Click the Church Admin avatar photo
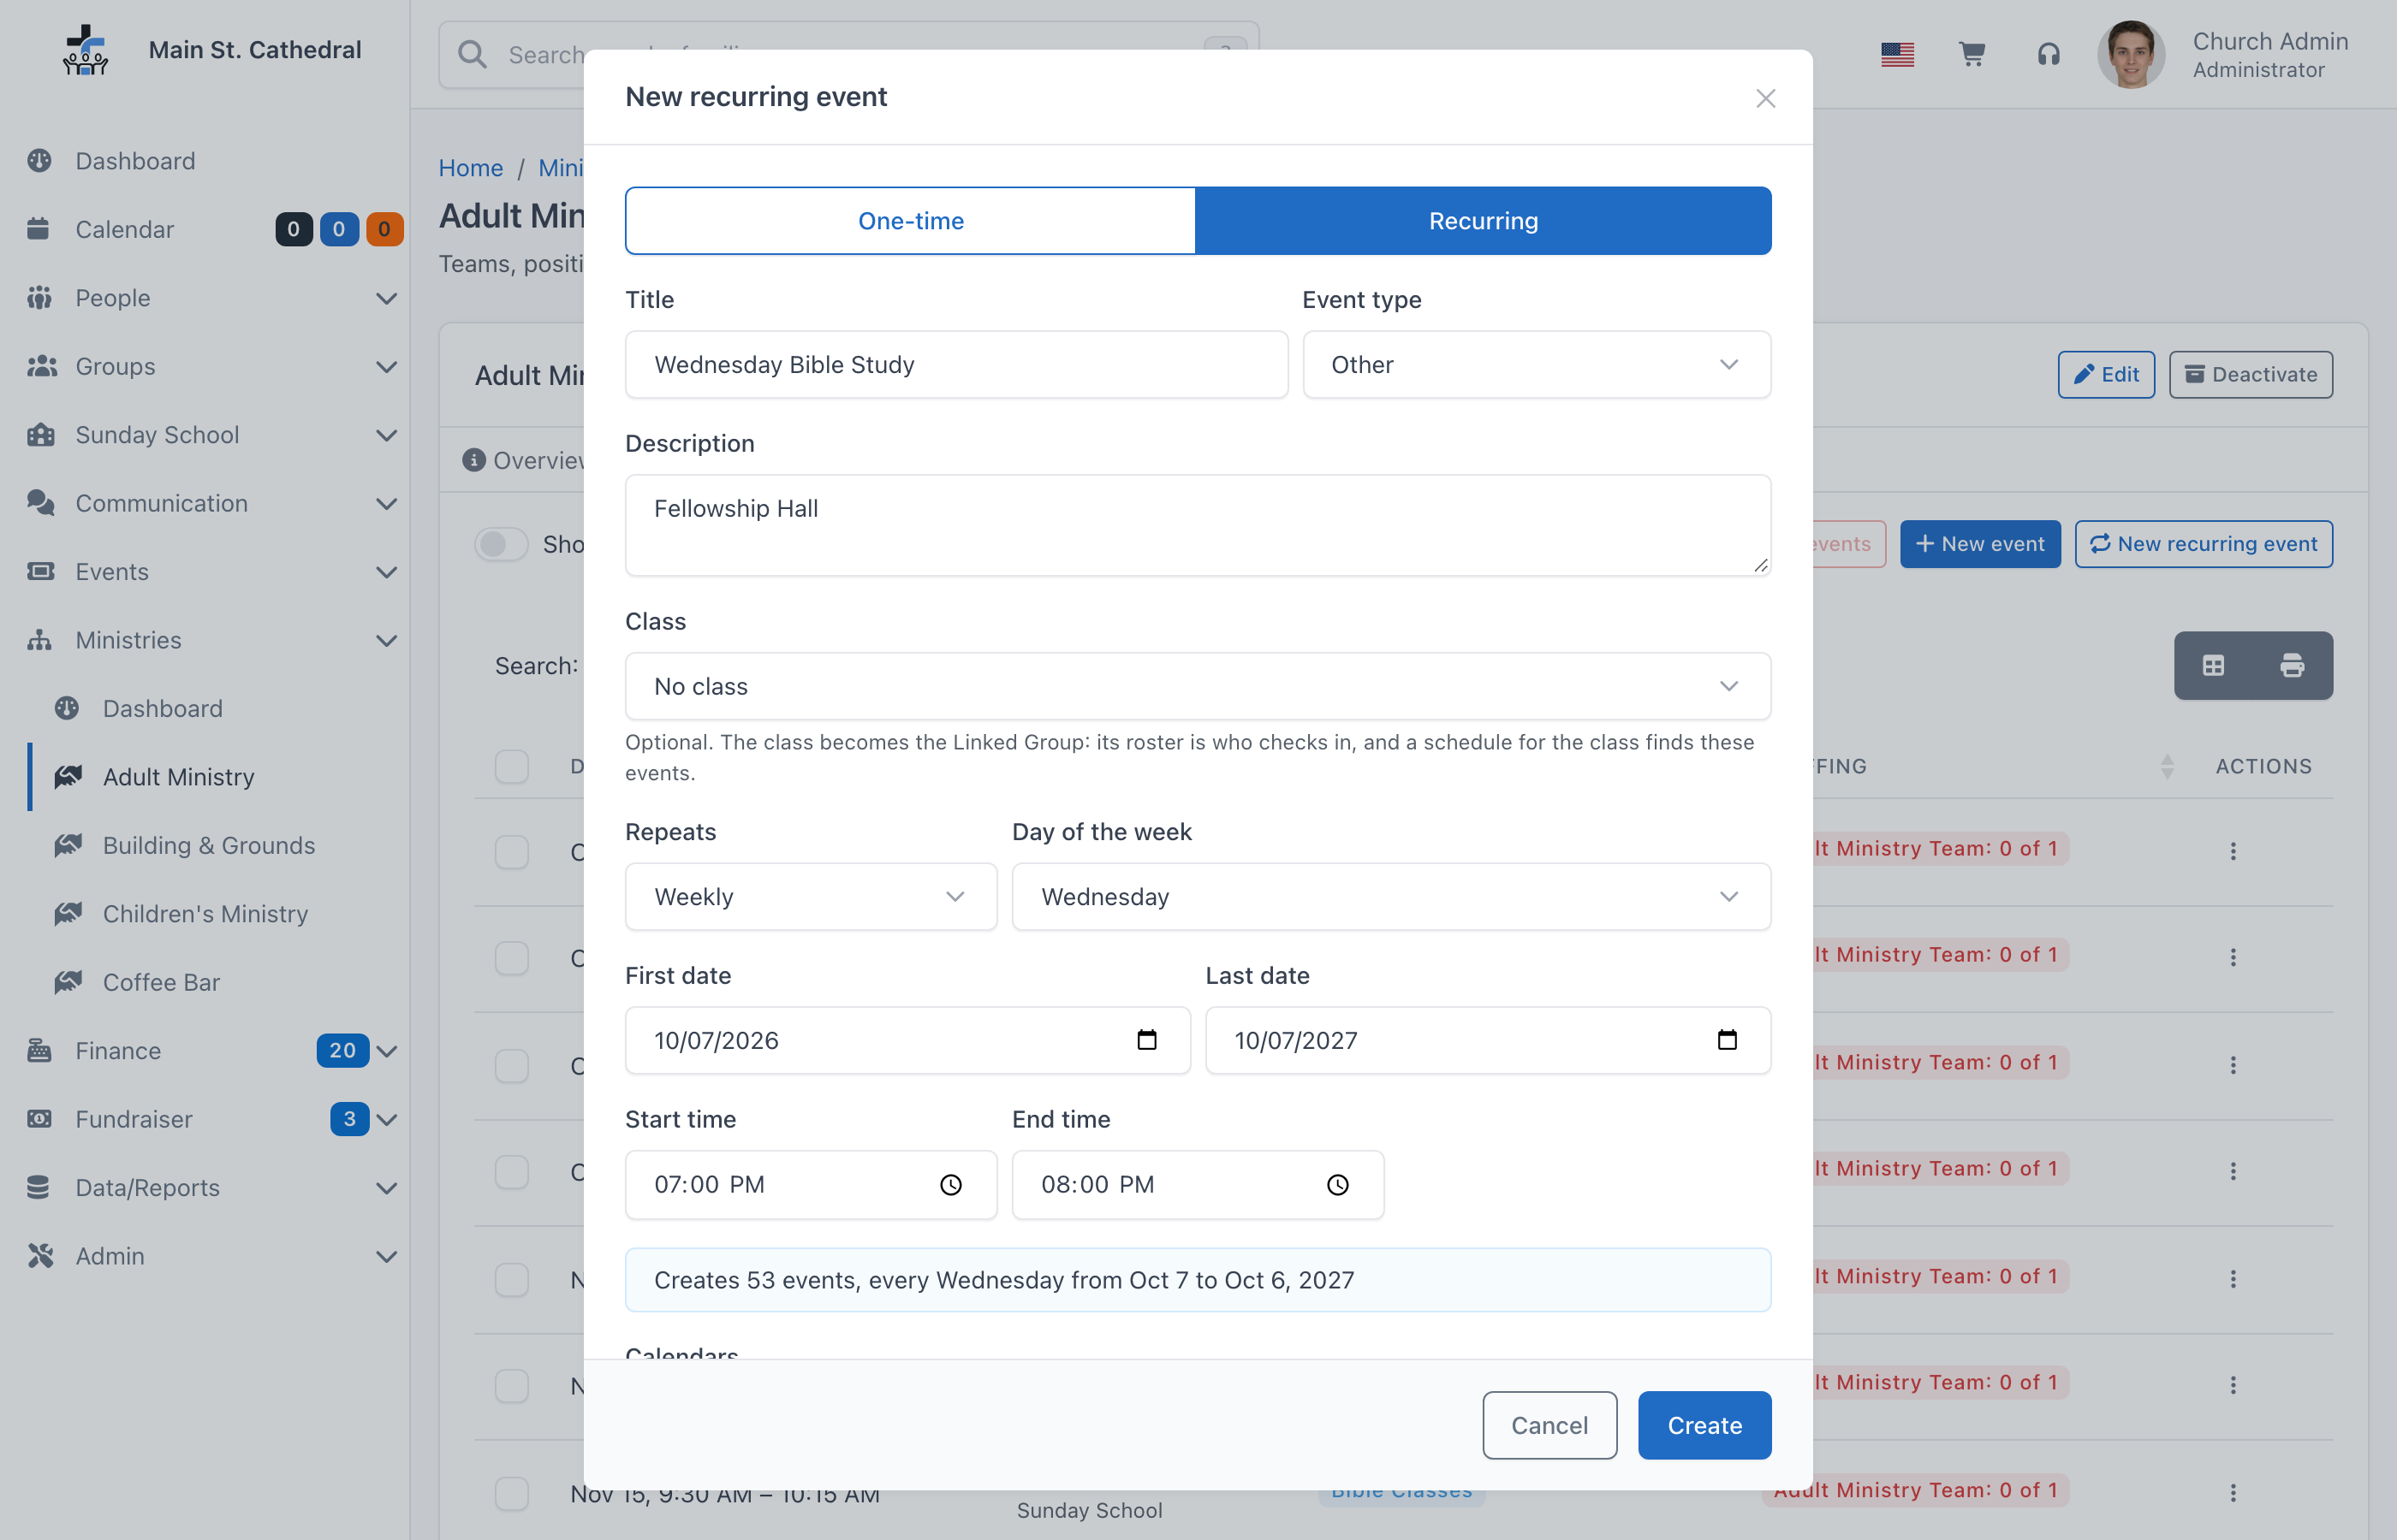This screenshot has height=1540, width=2397. pyautogui.click(x=2131, y=55)
